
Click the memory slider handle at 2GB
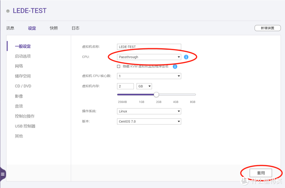pyautogui.click(x=156, y=94)
